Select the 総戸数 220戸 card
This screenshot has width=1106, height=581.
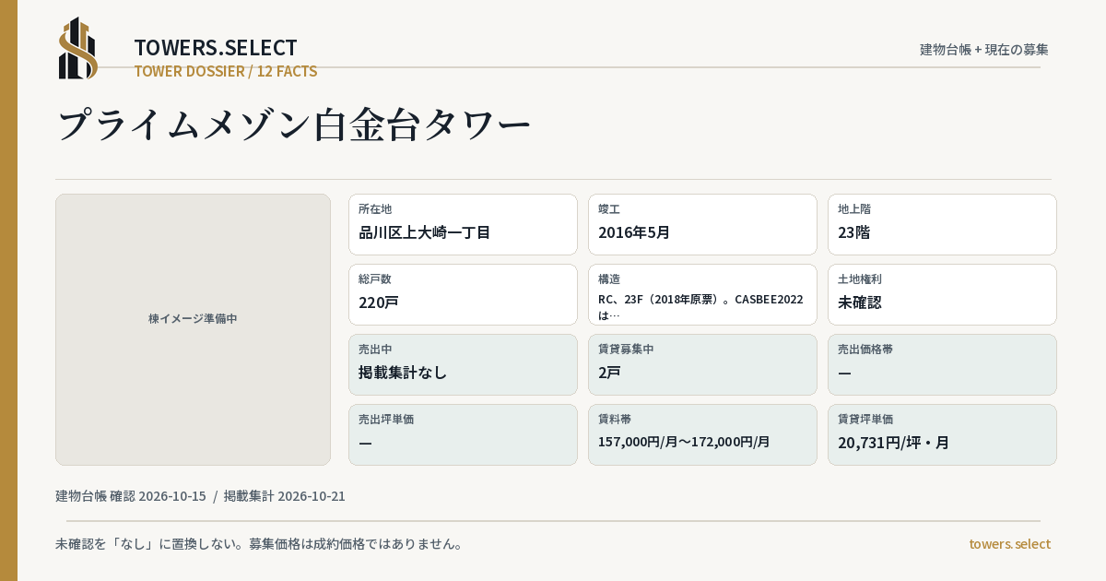463,294
